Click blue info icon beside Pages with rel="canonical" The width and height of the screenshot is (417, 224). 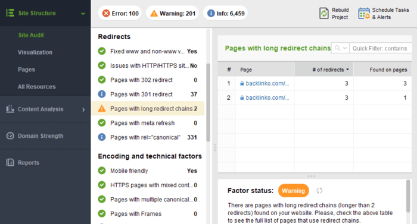pos(102,137)
